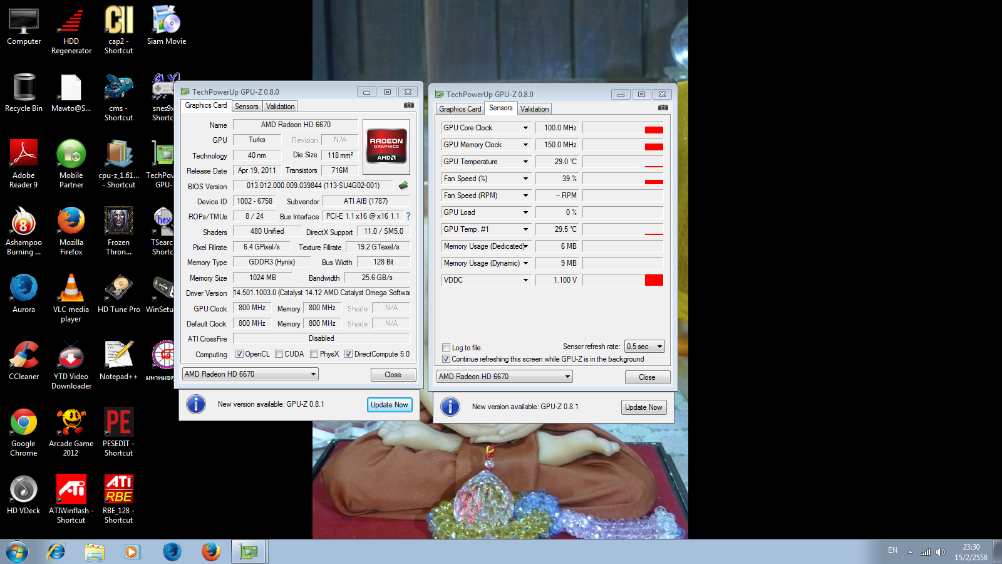This screenshot has width=1002, height=564.
Task: Open the Google Chrome desktop icon
Action: pyautogui.click(x=24, y=432)
